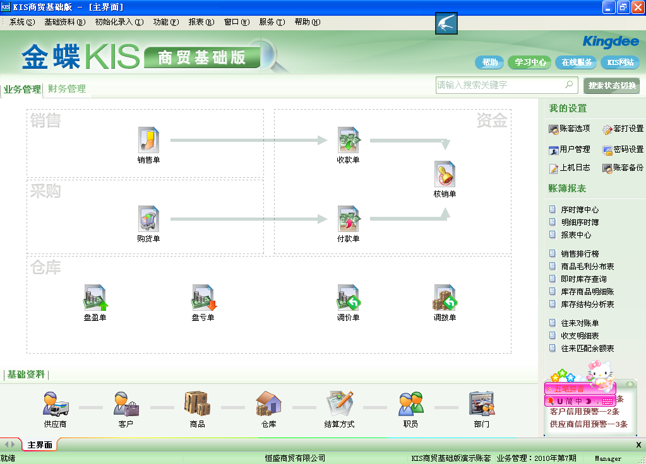
Task: Open the 调价单 price adjustment icon
Action: coord(349,298)
